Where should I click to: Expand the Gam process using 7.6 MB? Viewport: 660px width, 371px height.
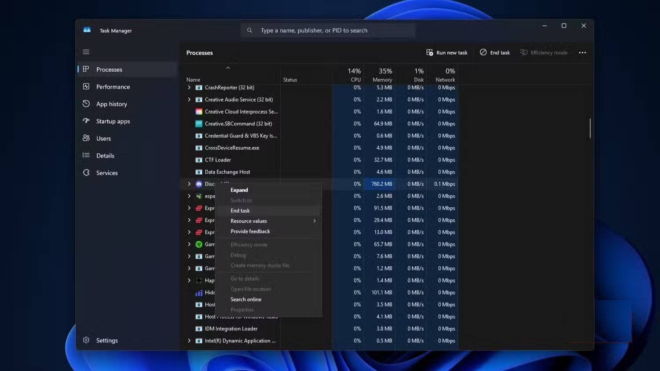[x=189, y=256]
